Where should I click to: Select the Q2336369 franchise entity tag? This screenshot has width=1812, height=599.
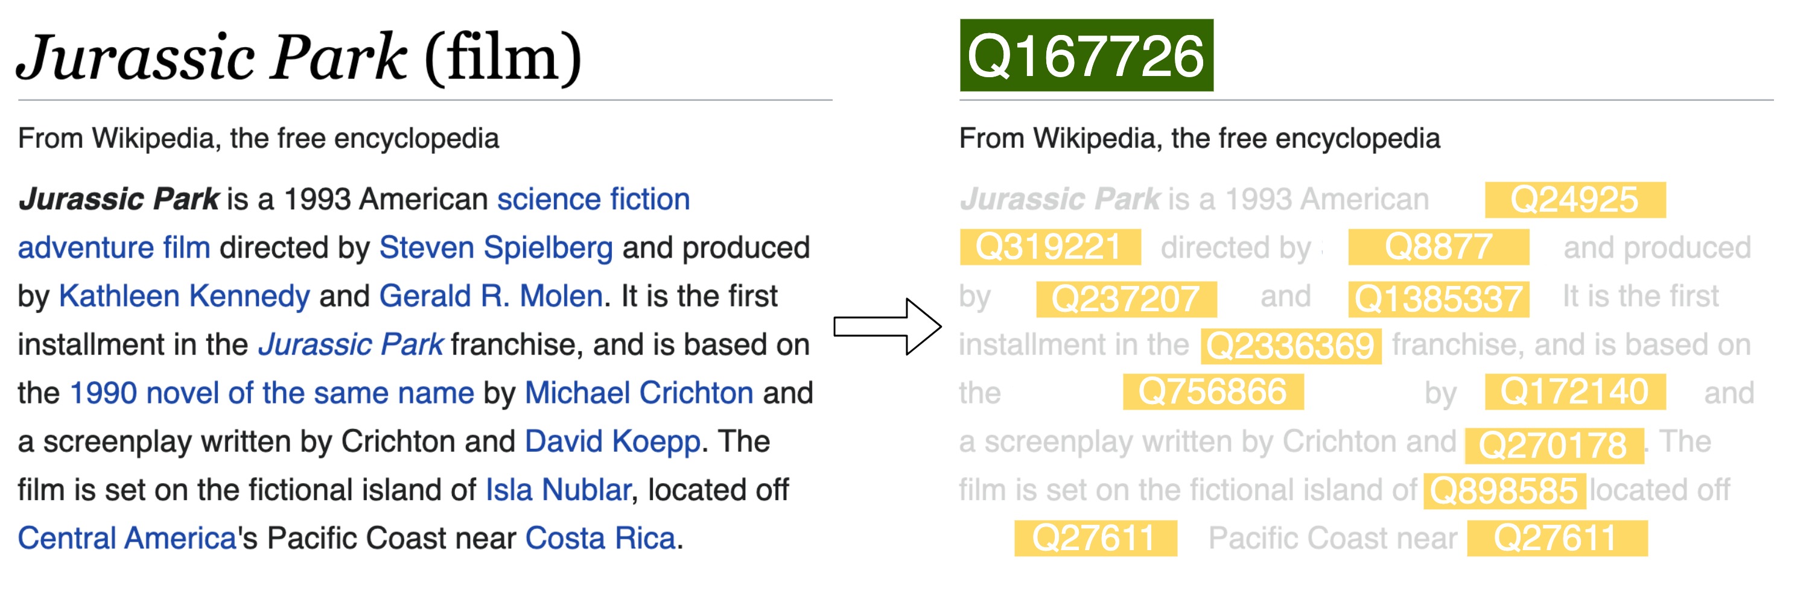1291,346
